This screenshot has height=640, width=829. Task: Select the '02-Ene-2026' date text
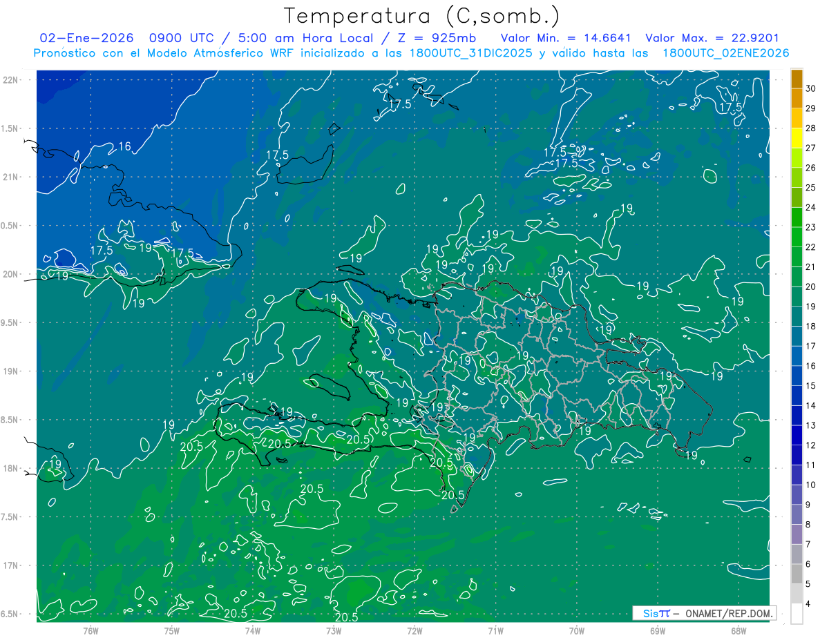coord(87,38)
